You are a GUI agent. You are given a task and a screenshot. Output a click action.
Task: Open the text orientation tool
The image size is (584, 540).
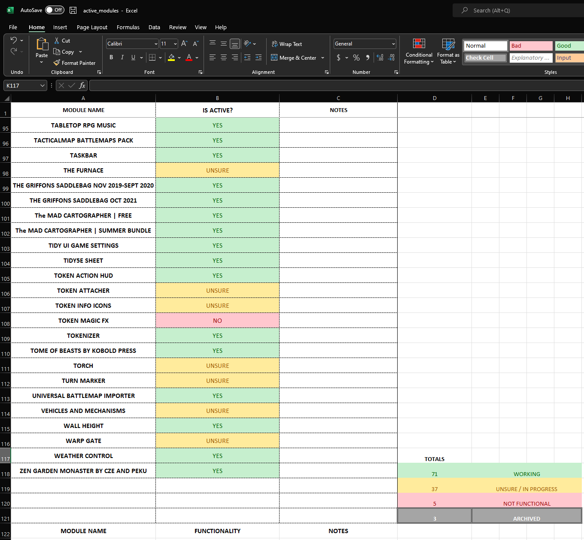click(x=247, y=44)
